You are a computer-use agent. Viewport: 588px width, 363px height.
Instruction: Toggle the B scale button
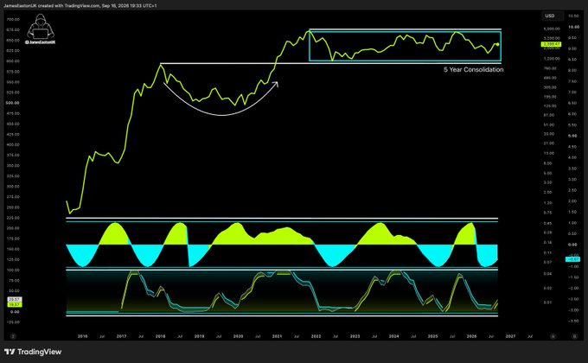pyautogui.click(x=574, y=336)
